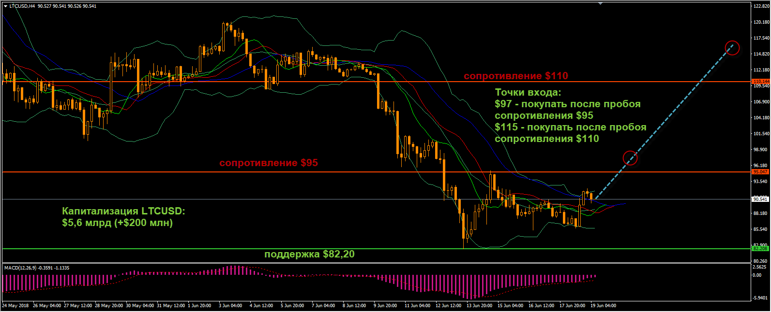Click 112.180 on the price scale
Image resolution: width=771 pixels, height=312 pixels.
(762, 70)
